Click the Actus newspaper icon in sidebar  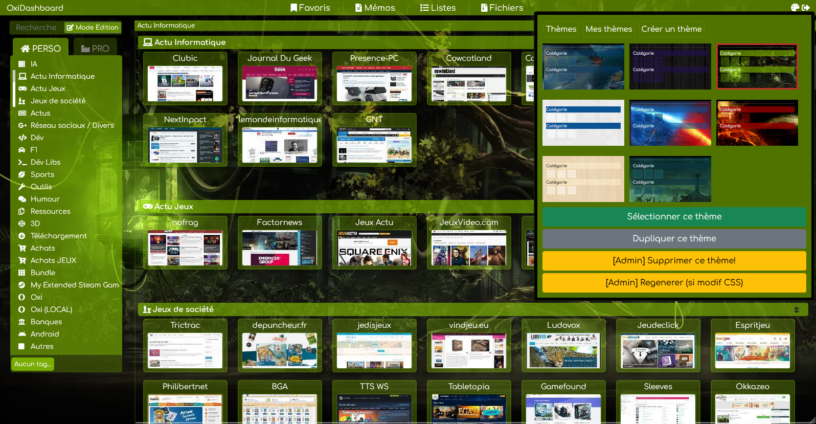[x=22, y=113]
